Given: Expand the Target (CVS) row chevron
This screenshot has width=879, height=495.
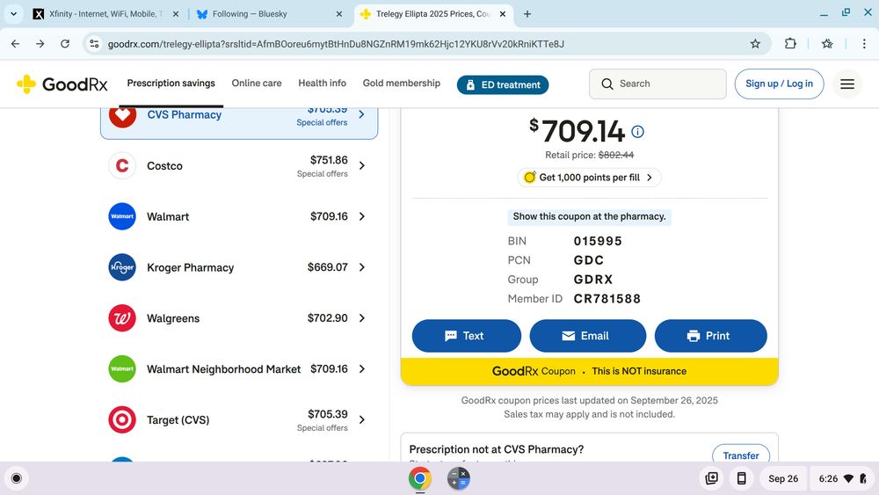Looking at the screenshot, I should pos(361,420).
